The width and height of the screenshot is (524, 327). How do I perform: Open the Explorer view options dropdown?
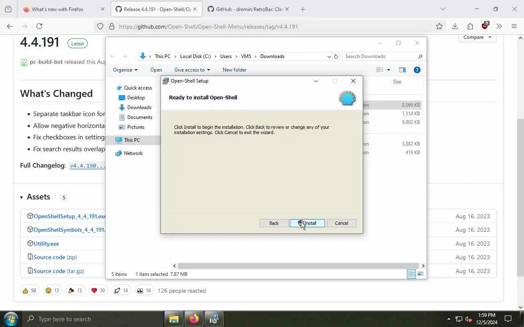[388, 70]
